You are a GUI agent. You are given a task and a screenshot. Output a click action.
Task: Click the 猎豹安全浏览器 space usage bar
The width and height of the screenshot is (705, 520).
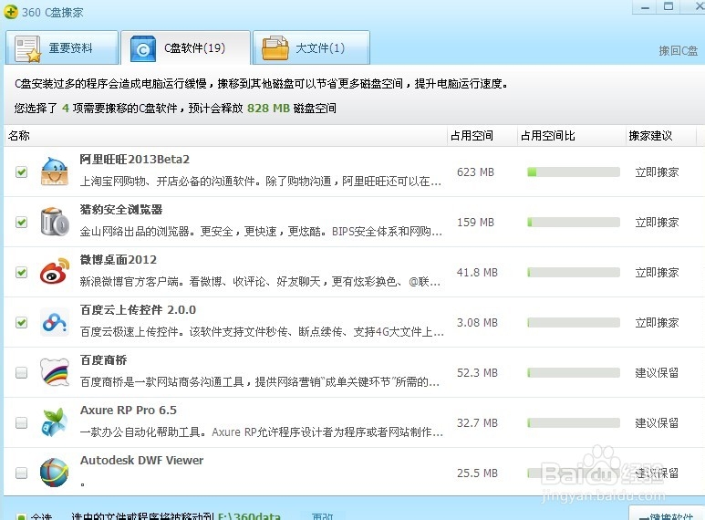point(574,223)
